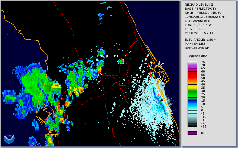This screenshot has height=148, width=238.
Task: Click the "KMLB - MELBOURNE, FL" station text
Action: point(203,13)
